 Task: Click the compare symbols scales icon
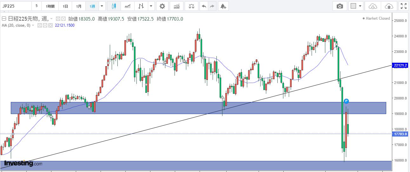pyautogui.click(x=191, y=6)
